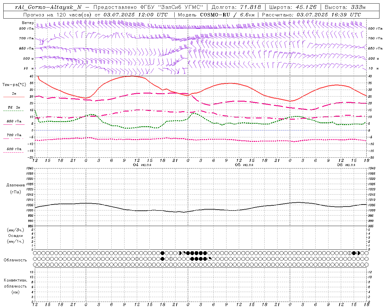
Task: Click the 04 июля date label
Action: click(142, 165)
